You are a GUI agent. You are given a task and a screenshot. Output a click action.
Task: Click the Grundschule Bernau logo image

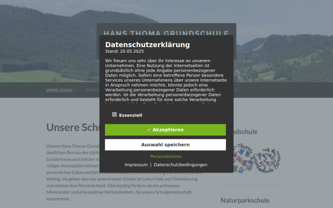[257, 159]
